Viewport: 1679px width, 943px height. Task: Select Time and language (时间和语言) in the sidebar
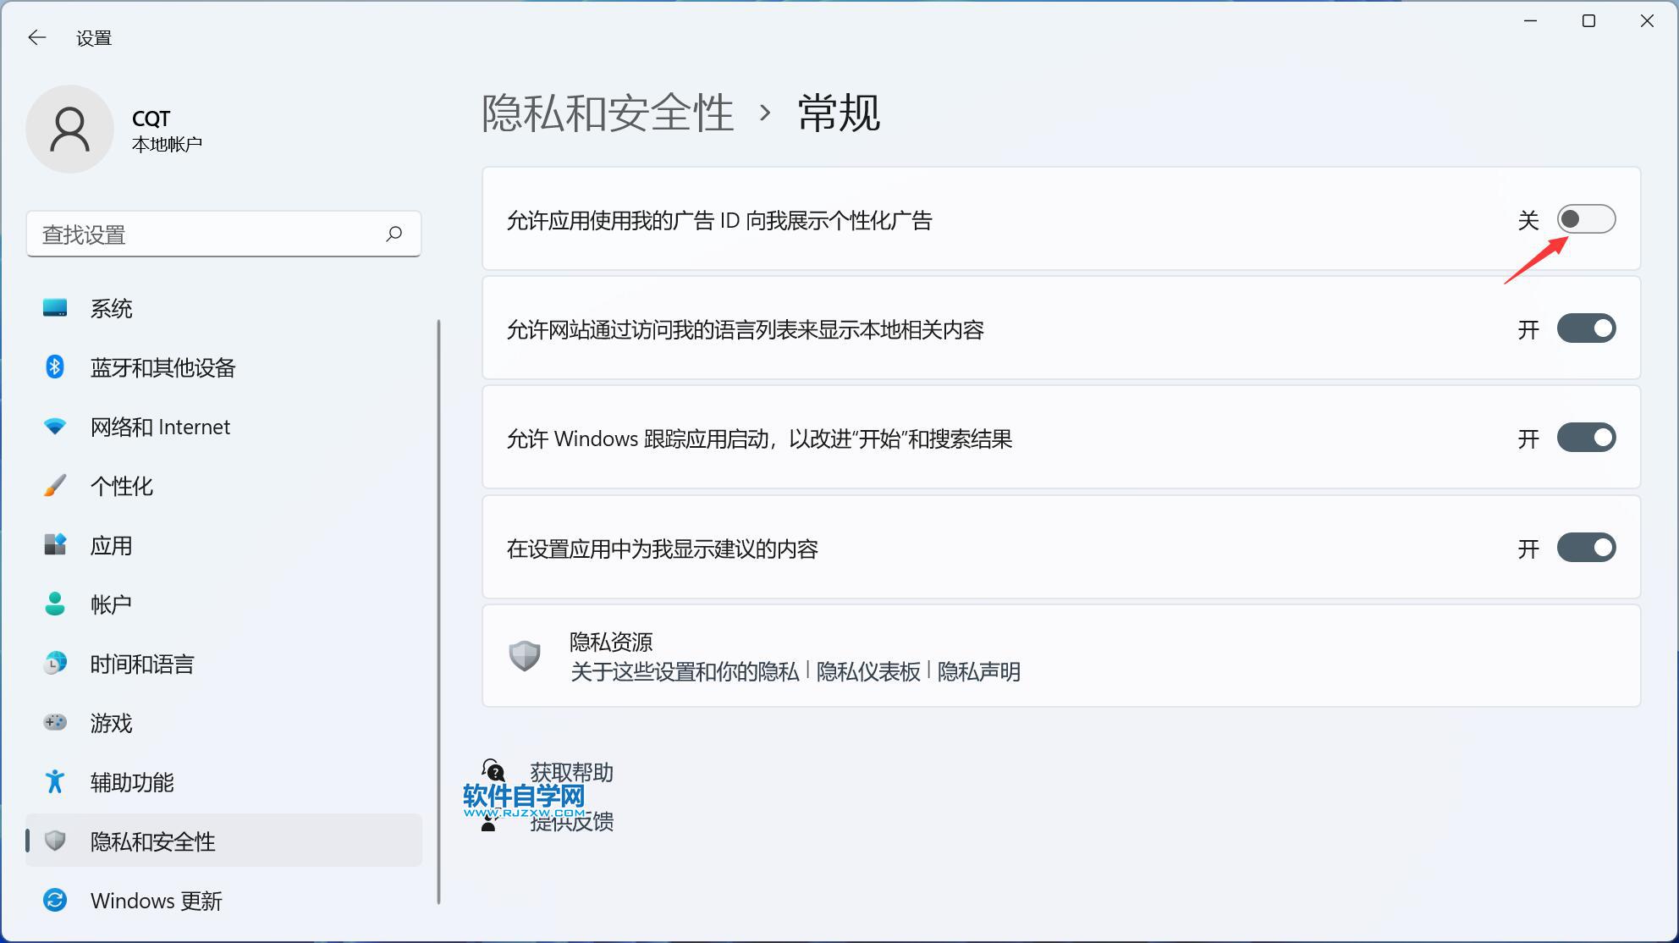(142, 664)
